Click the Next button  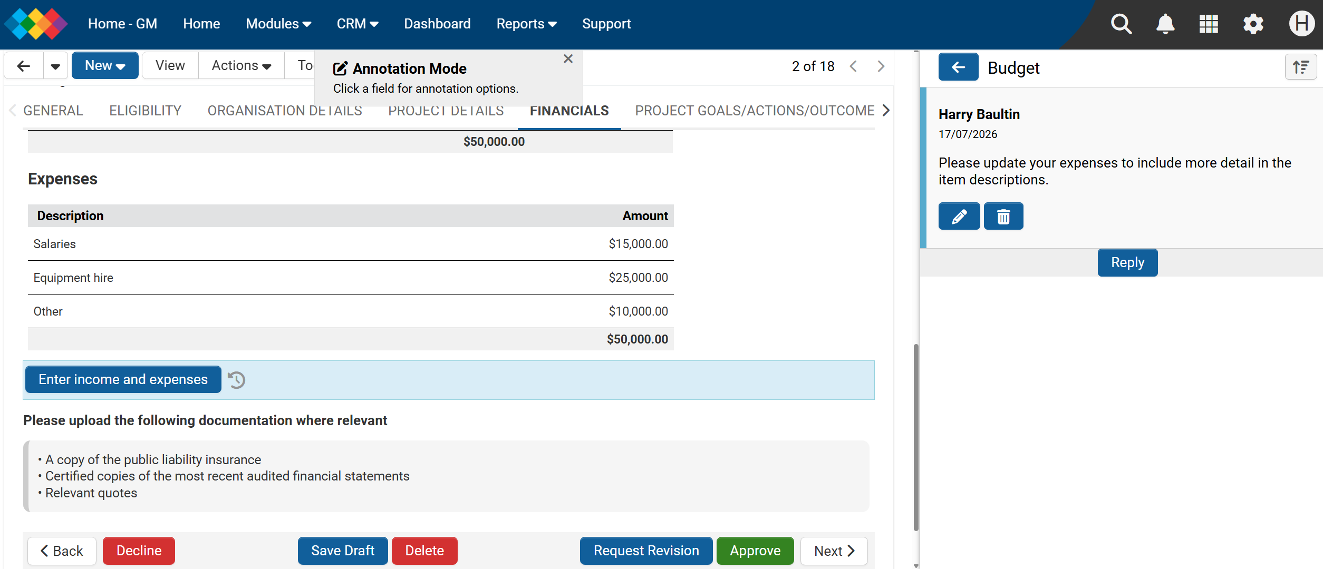834,551
